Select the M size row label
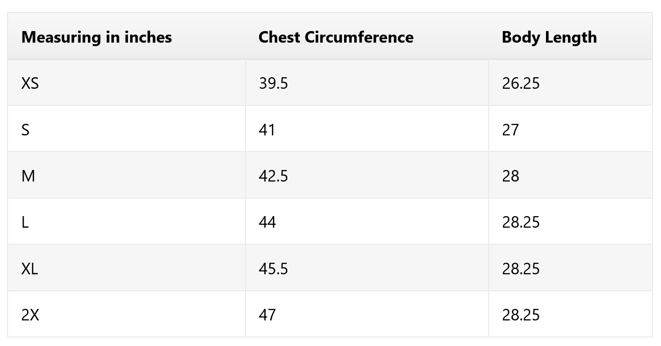The image size is (661, 346). click(x=28, y=176)
